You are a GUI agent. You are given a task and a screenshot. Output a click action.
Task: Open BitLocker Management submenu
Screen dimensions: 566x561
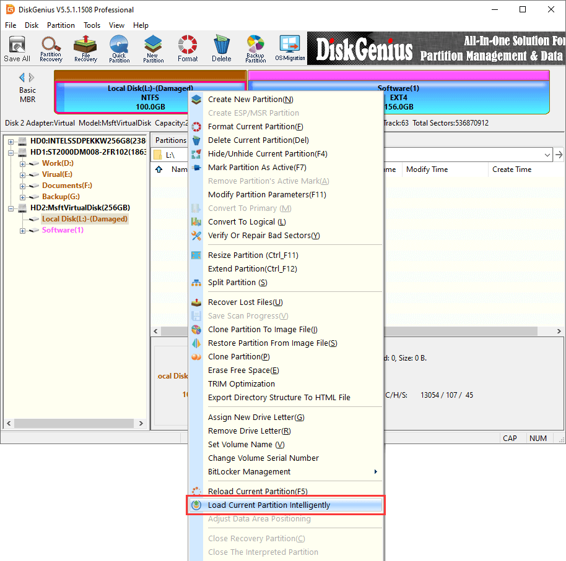click(285, 471)
